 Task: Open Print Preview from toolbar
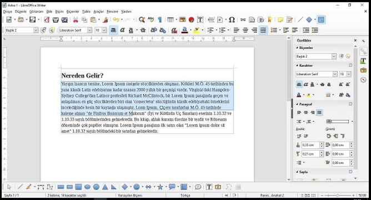[64, 19]
